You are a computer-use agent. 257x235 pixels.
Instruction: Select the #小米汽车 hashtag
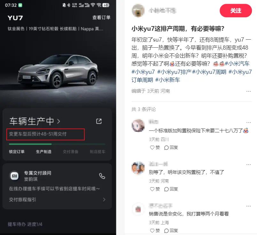click(x=237, y=64)
